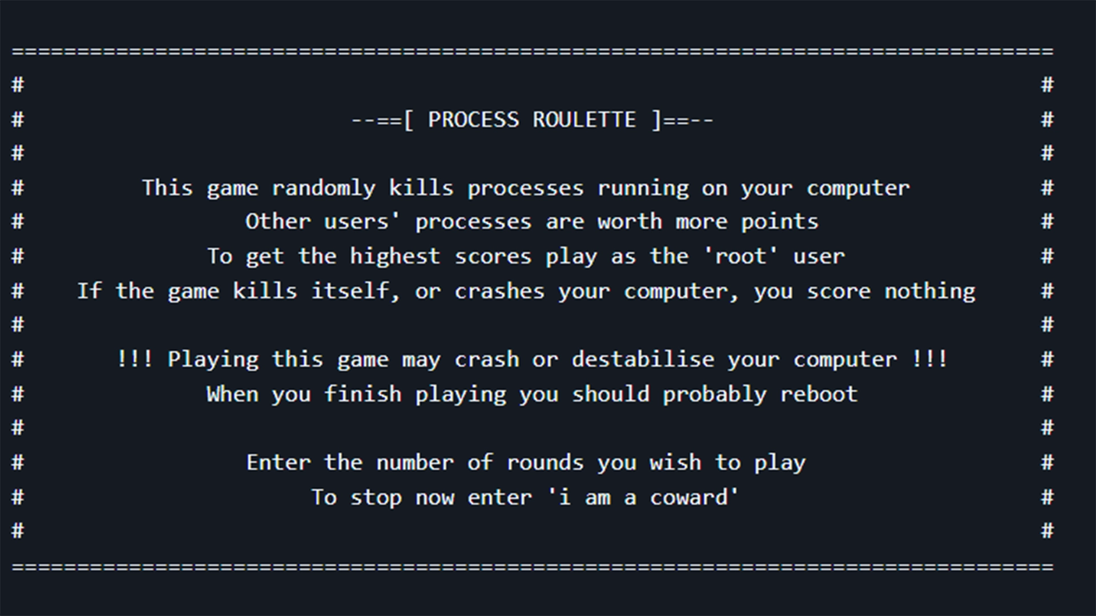The image size is (1096, 616).
Task: Click the PROCESS ROULETTE title text
Action: tap(531, 120)
